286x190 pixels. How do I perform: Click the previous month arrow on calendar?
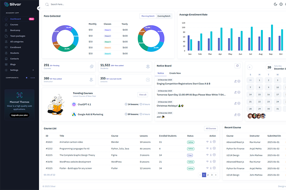pyautogui.click(x=250, y=67)
